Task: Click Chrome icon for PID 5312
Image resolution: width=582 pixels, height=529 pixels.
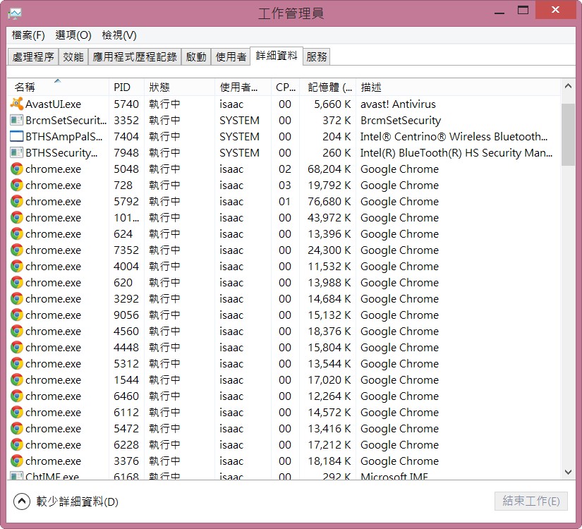Action: (17, 363)
